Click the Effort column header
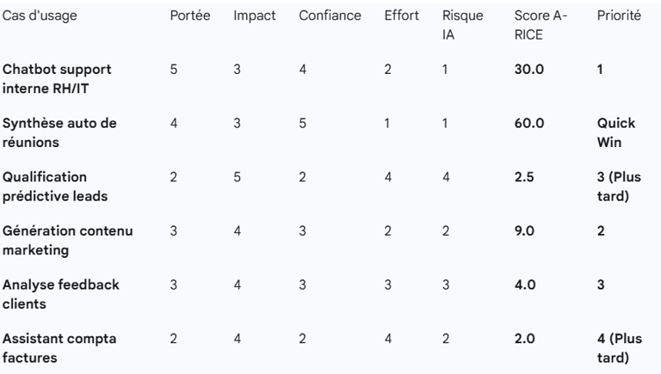The height and width of the screenshot is (374, 661). point(401,15)
